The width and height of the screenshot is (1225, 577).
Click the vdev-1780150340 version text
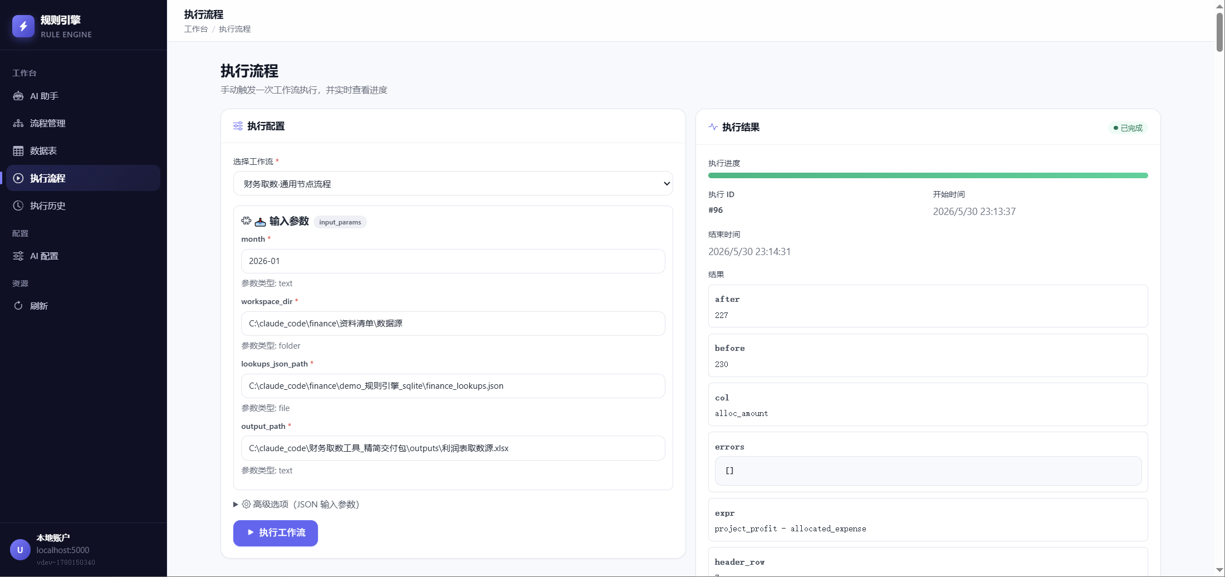[66, 563]
